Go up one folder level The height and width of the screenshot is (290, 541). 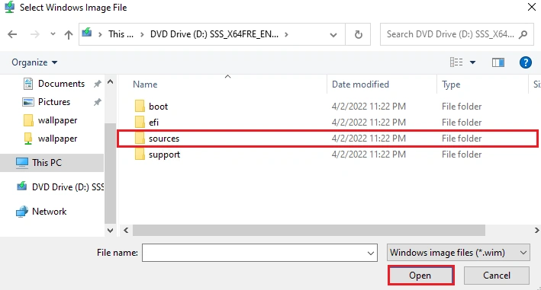69,34
